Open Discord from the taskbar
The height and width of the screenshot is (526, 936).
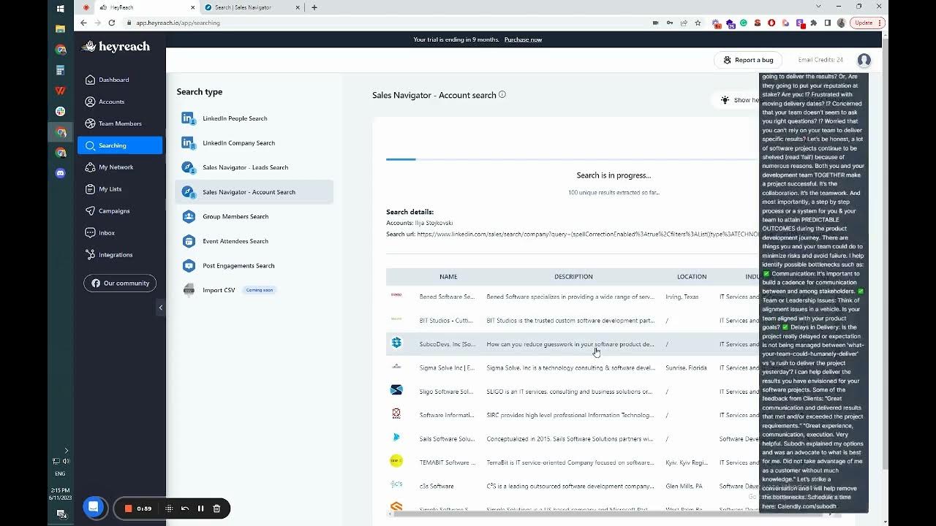click(60, 173)
